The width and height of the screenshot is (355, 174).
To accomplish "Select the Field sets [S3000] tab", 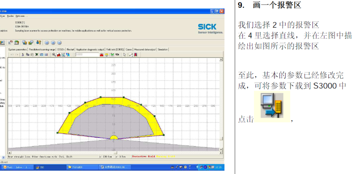I will (115, 49).
